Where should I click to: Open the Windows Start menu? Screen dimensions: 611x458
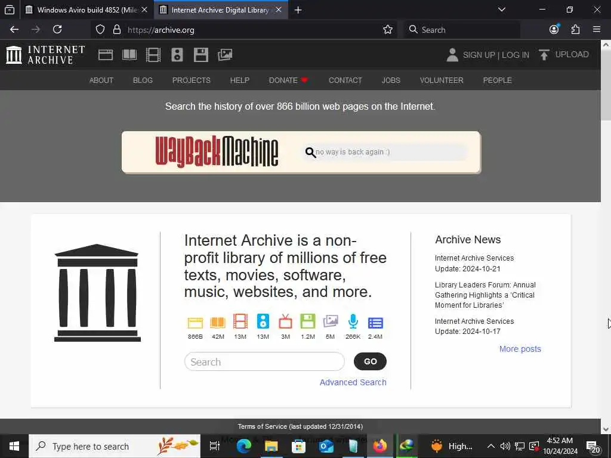click(14, 446)
